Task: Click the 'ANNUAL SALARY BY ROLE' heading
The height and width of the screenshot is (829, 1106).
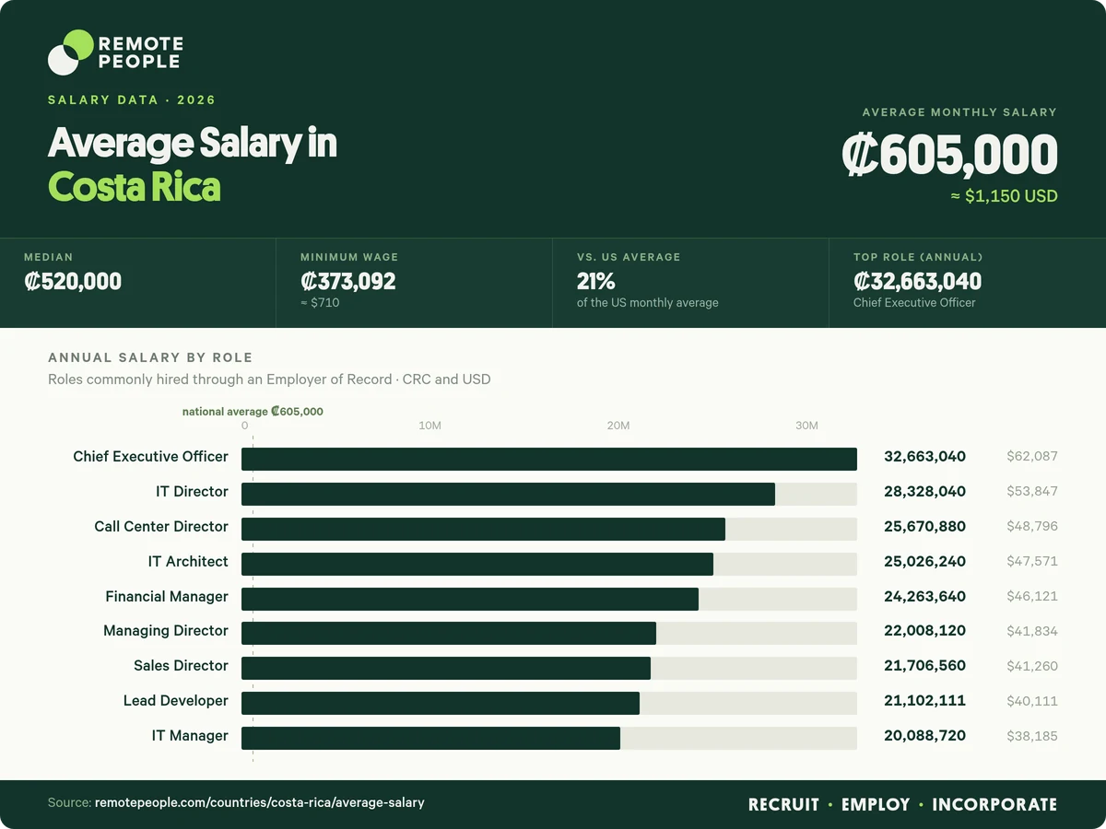Action: coord(150,357)
